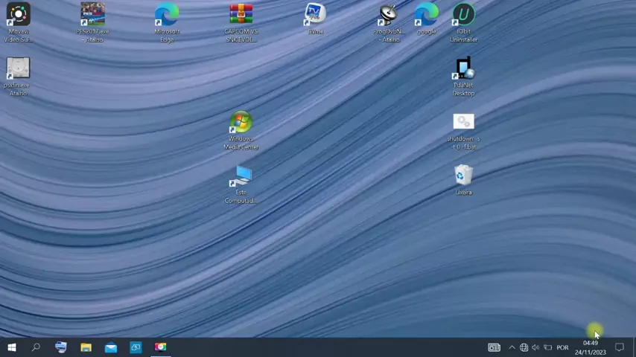This screenshot has width=636, height=357.
Task: Open the CAPCOM VS SNK archive icon
Action: coord(241,15)
